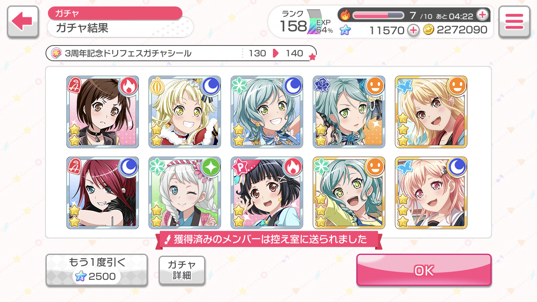Tap the gold coin icon
537x302 pixels.
429,30
